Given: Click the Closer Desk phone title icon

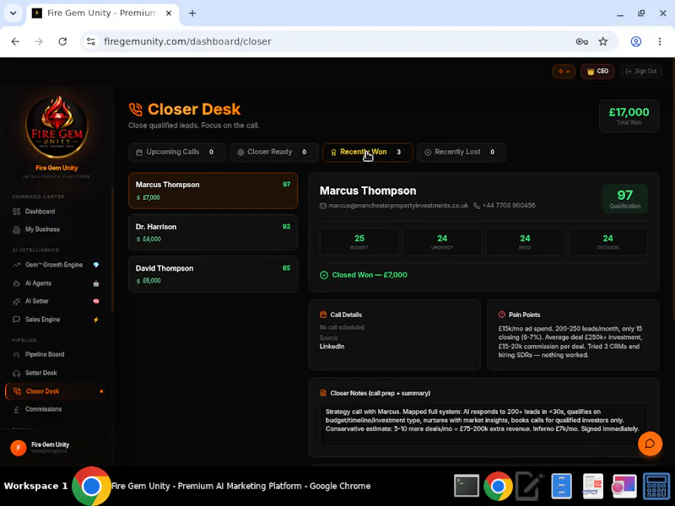Looking at the screenshot, I should [x=136, y=110].
